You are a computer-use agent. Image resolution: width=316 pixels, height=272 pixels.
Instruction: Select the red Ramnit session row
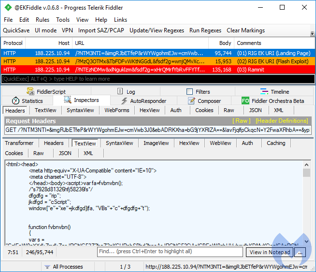tap(155, 70)
